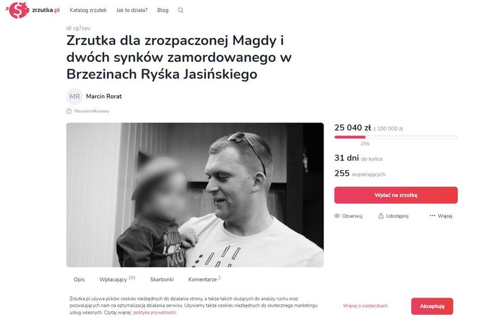Open Jak to działa? menu item
Image resolution: width=486 pixels, height=320 pixels.
click(x=132, y=10)
